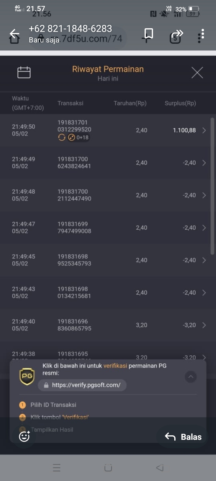This screenshot has height=481, width=216.
Task: Expand transaction 6243824641 details
Action: [204, 163]
